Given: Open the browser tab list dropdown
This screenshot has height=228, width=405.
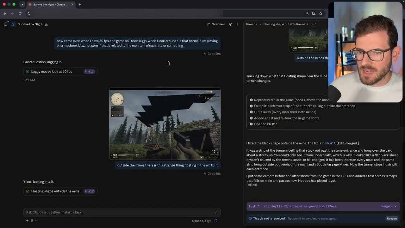Looking at the screenshot, I should 22,4.
